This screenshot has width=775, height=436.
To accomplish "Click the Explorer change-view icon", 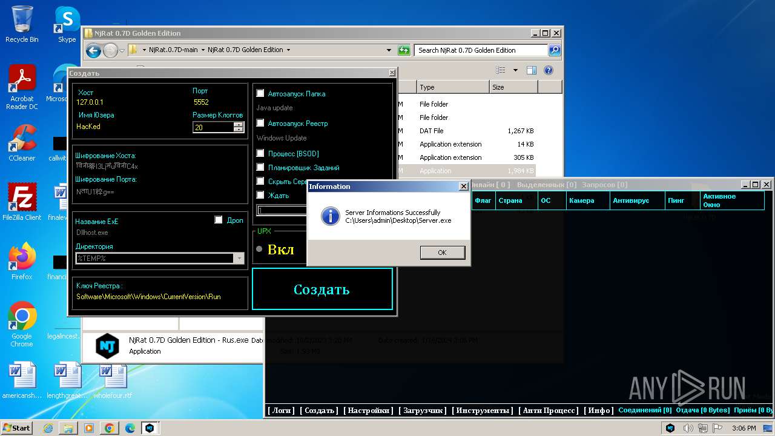I will 500,70.
